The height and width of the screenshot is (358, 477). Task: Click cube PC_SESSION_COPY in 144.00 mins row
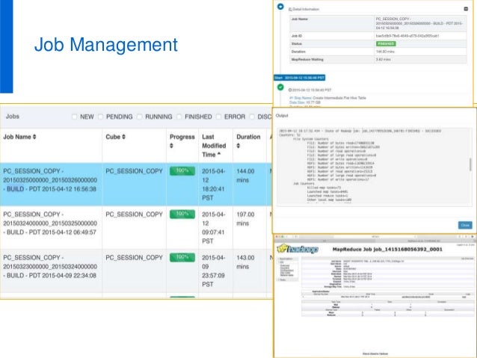[134, 171]
